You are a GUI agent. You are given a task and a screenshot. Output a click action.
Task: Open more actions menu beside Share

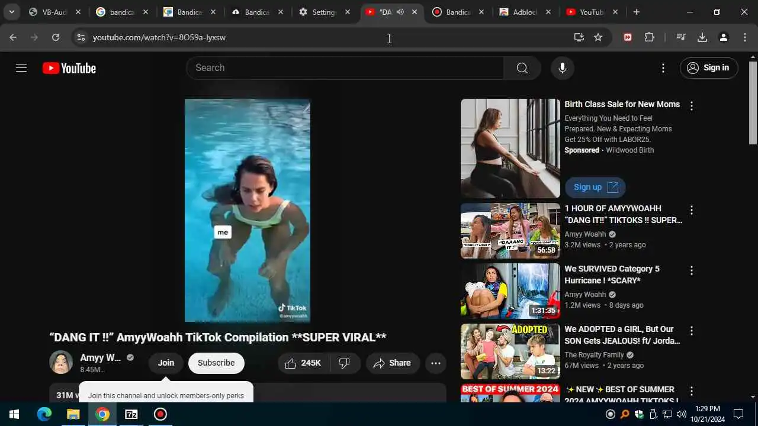click(436, 363)
